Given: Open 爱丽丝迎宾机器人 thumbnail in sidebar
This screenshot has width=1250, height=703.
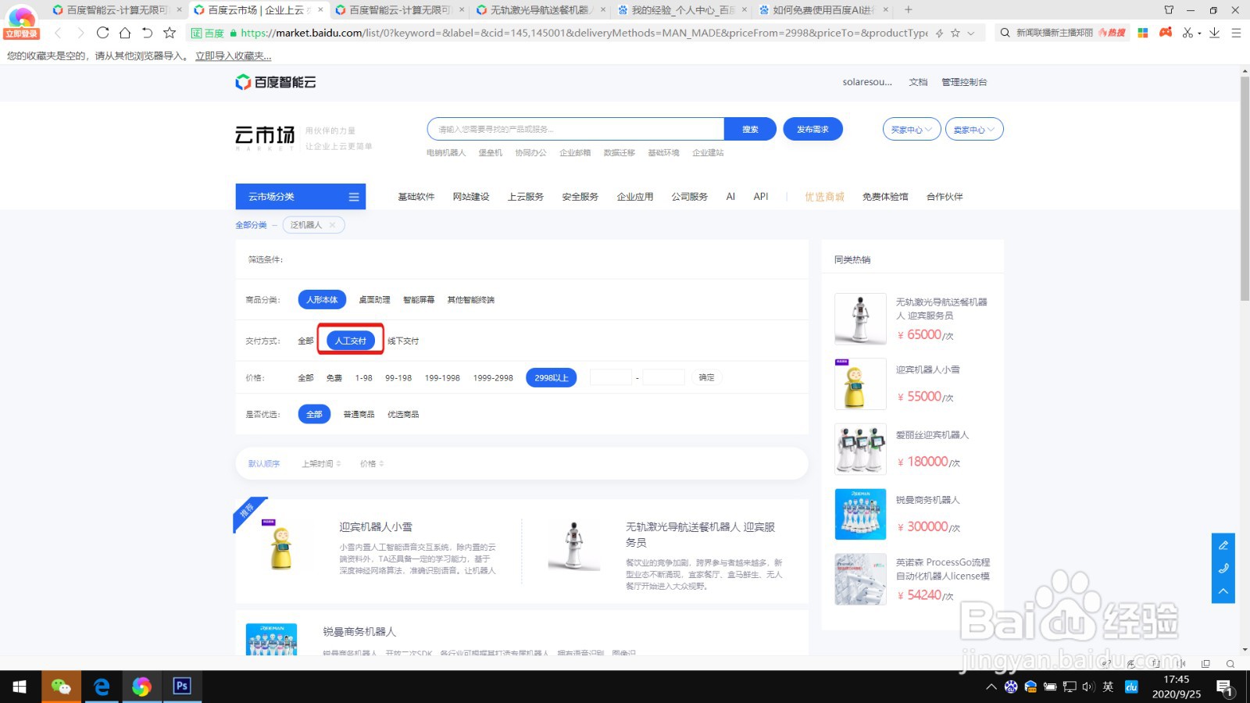Looking at the screenshot, I should pos(860,449).
